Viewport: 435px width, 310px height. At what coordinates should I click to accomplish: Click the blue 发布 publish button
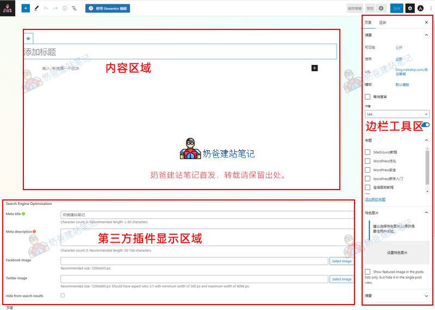click(x=397, y=8)
